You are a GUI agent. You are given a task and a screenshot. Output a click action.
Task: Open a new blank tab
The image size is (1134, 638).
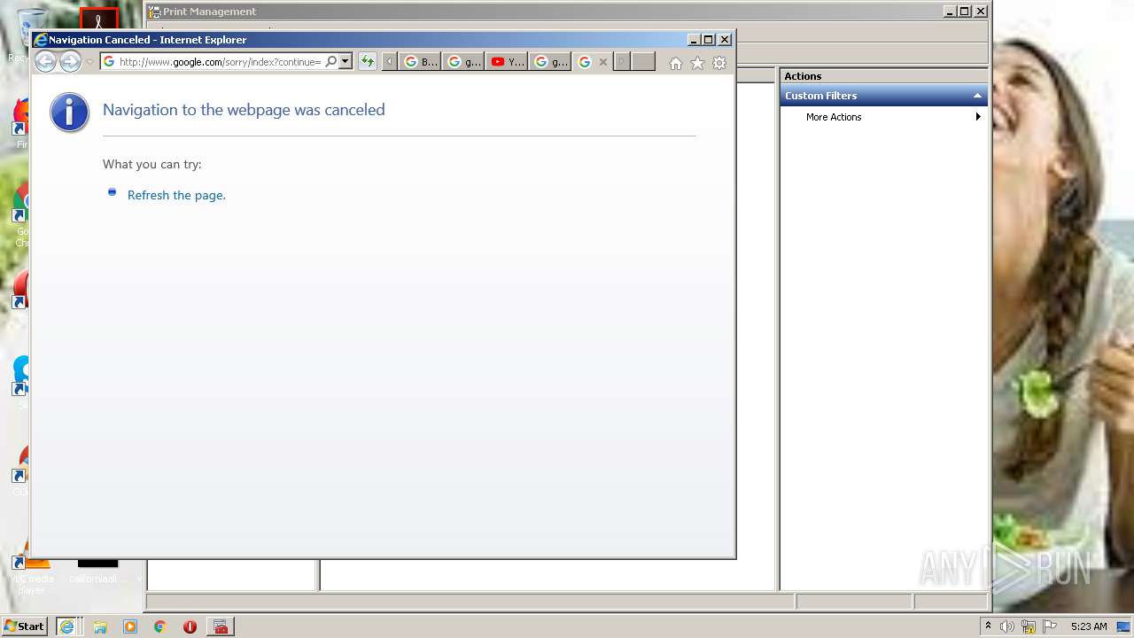click(x=643, y=62)
